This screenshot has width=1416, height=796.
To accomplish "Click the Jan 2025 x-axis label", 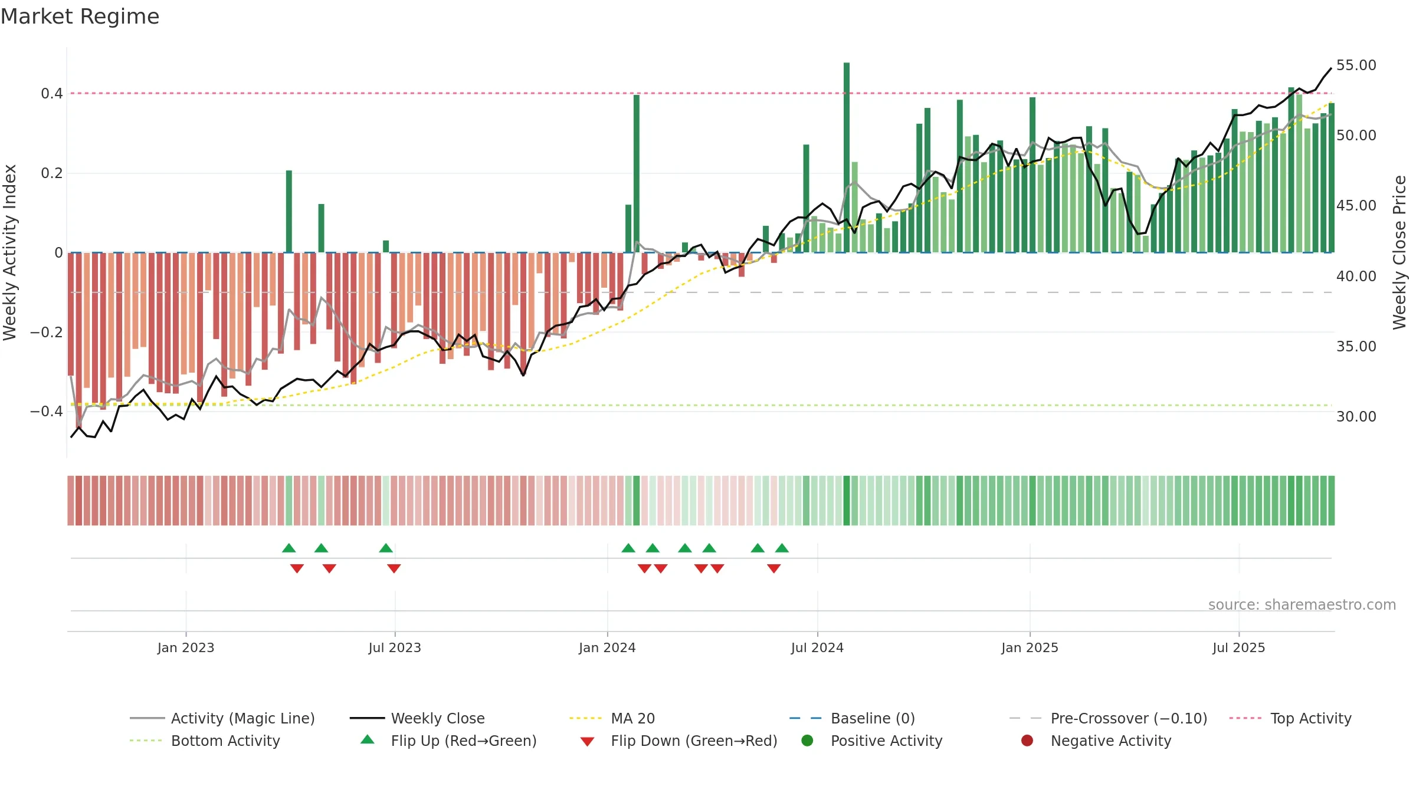I will tap(1030, 647).
